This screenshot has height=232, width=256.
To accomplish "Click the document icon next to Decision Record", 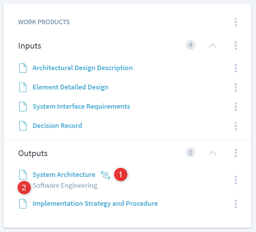I will click(x=23, y=126).
